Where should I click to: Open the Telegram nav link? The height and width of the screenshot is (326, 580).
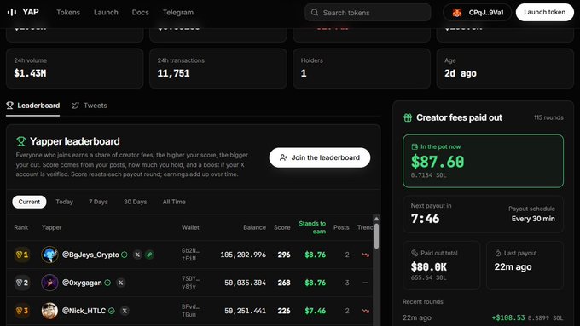click(x=178, y=12)
